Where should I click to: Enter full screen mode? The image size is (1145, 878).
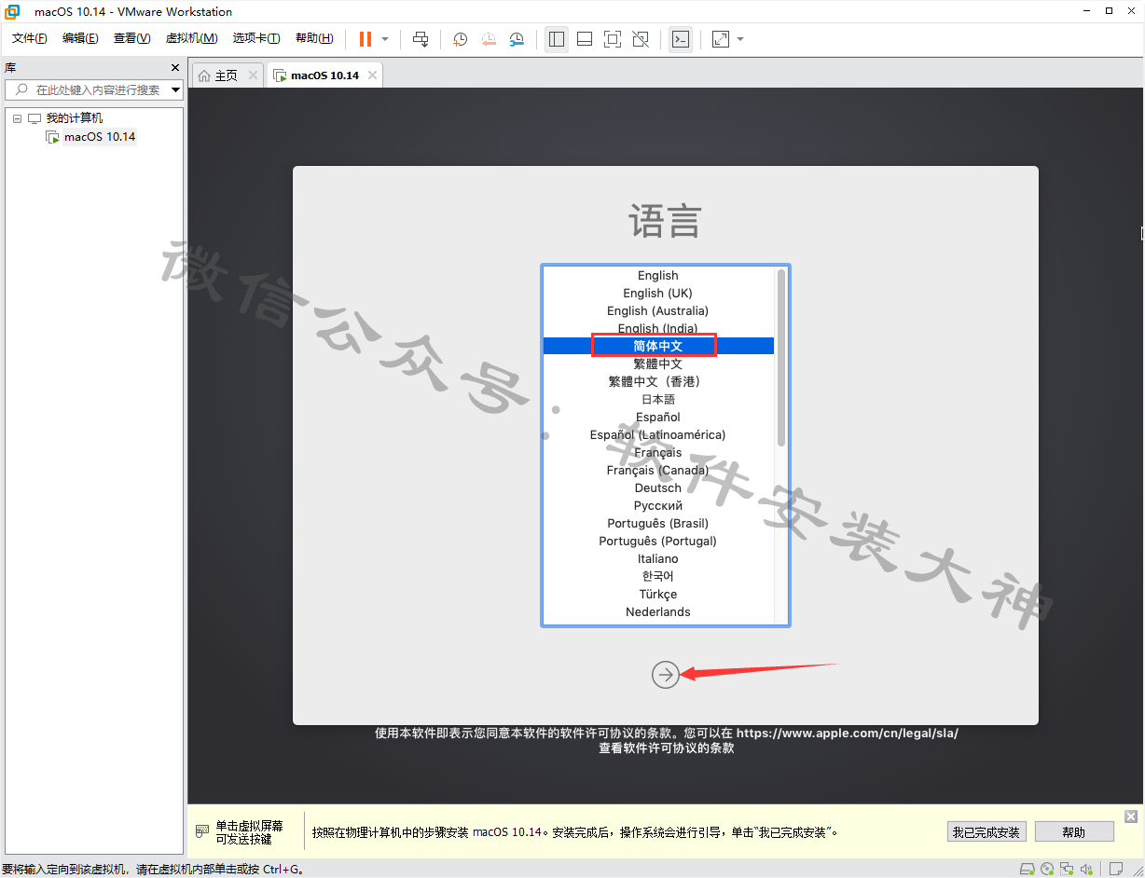[613, 39]
